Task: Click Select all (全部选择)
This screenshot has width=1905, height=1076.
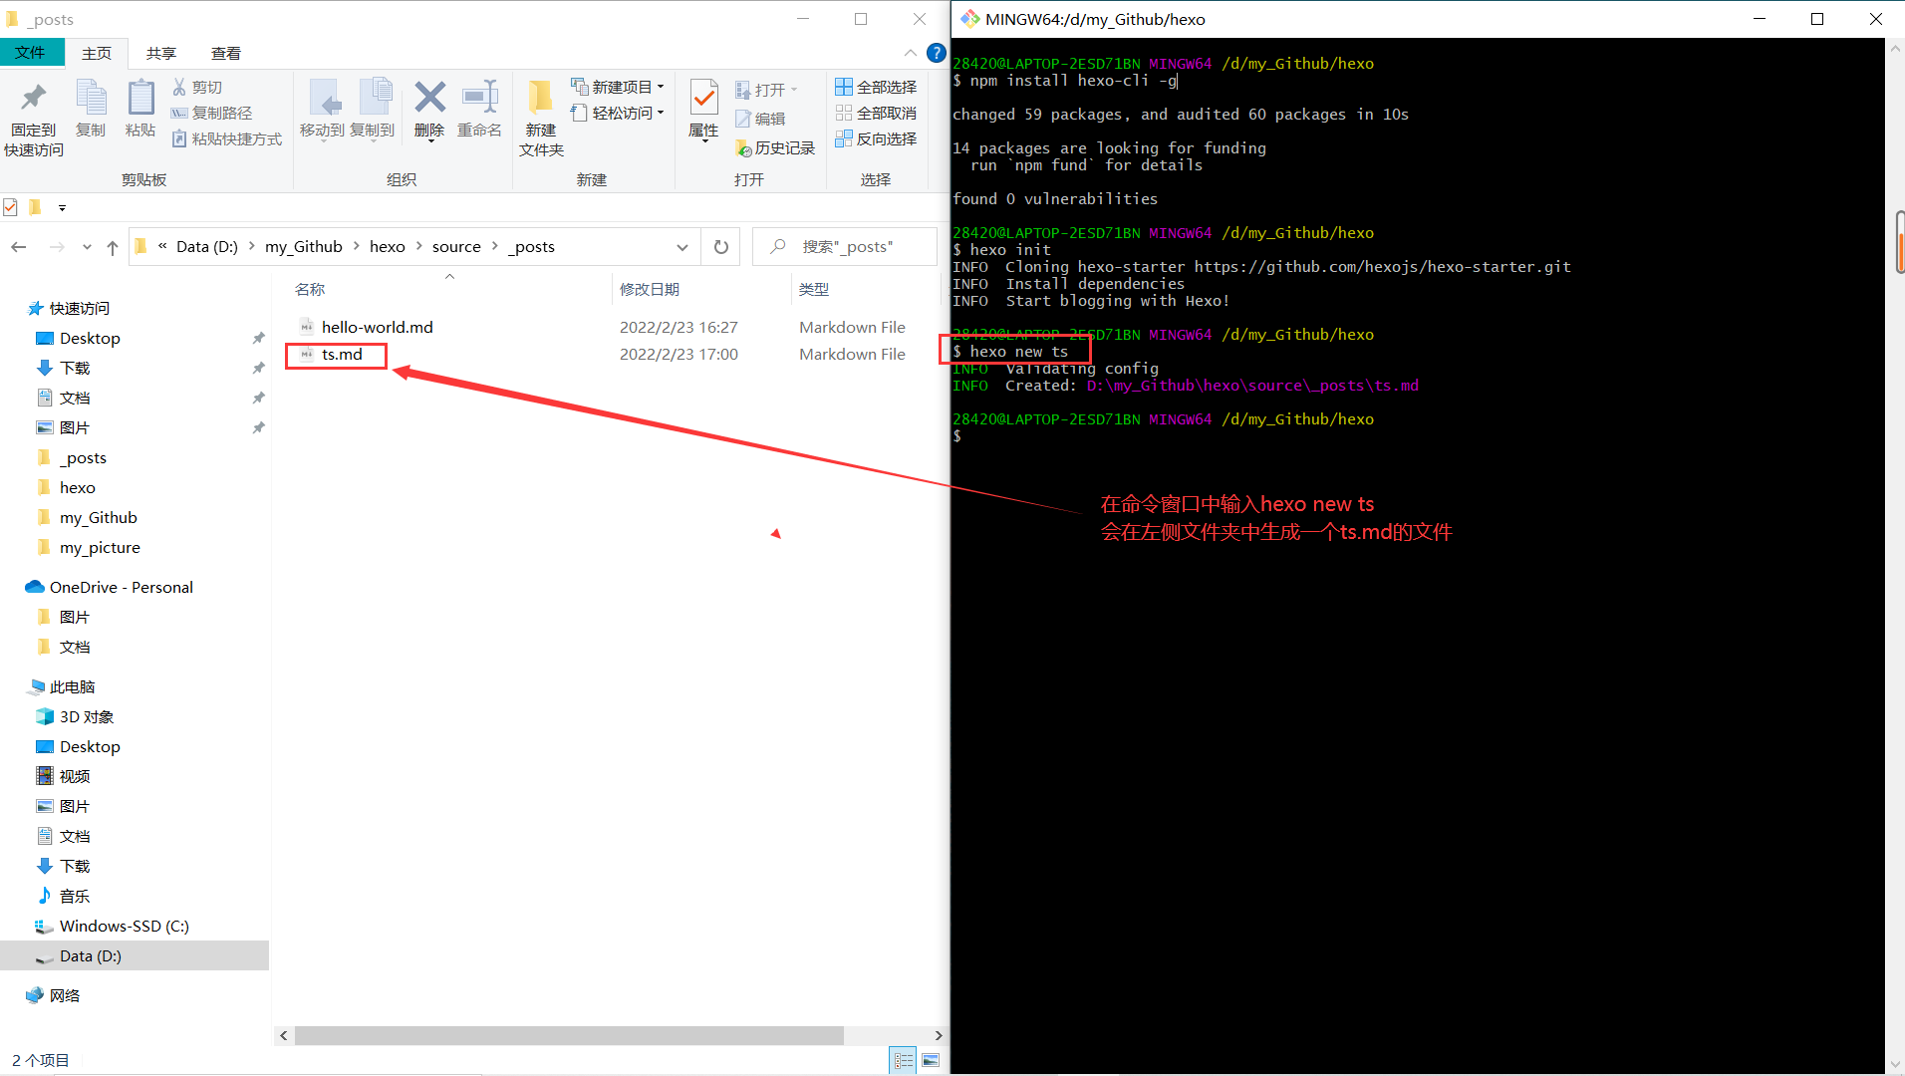Action: click(876, 88)
